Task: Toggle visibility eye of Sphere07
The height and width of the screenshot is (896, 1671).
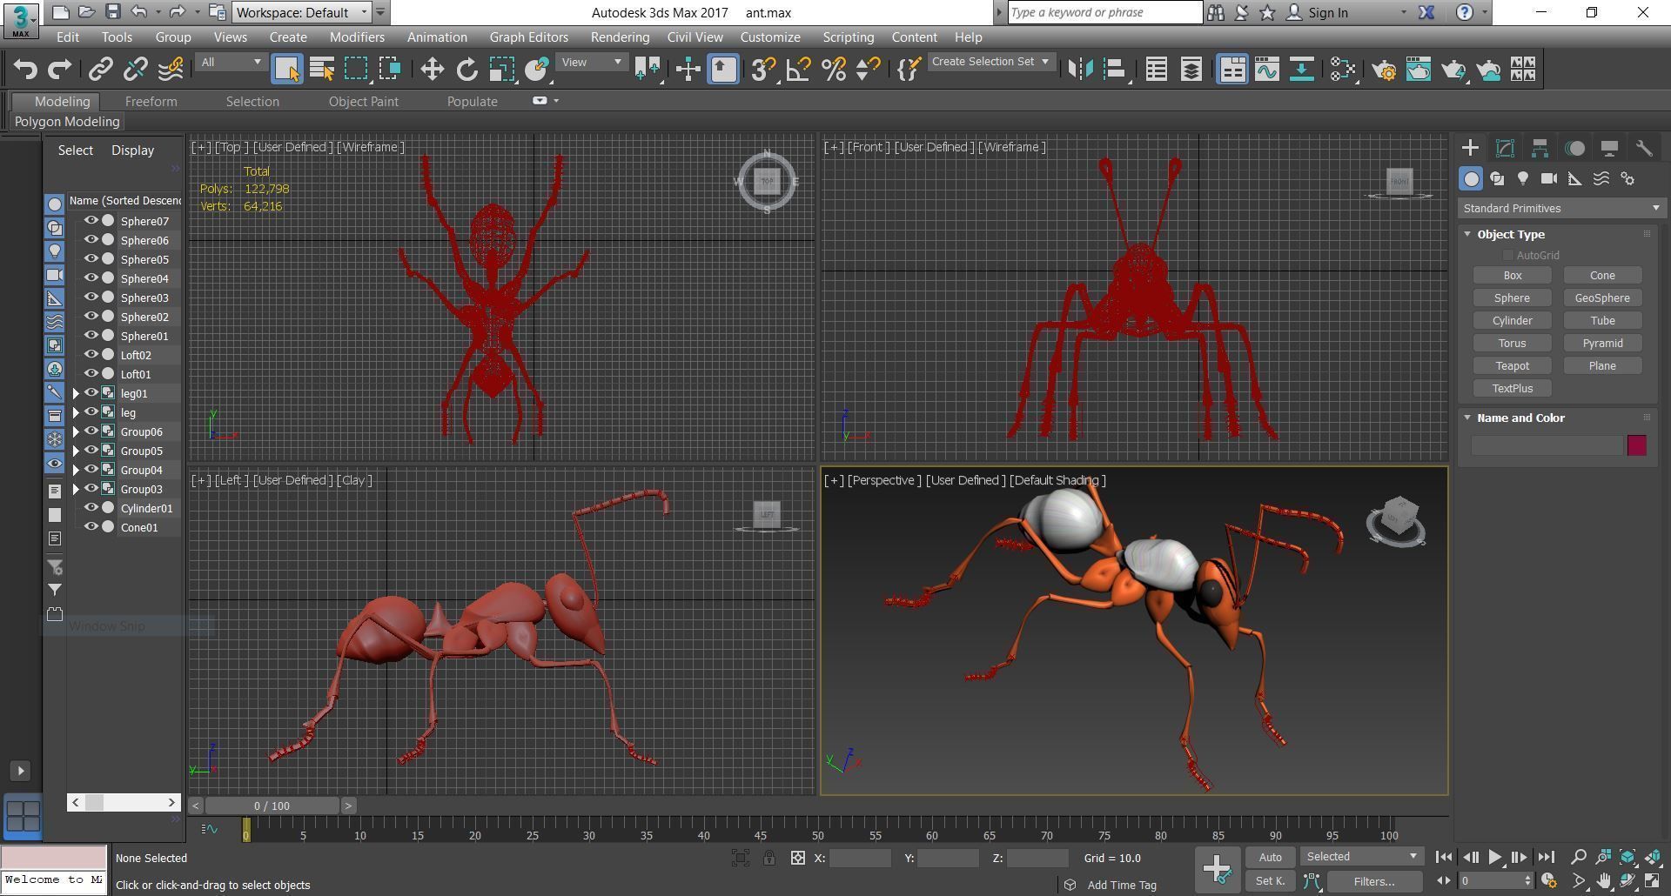Action: pyautogui.click(x=91, y=221)
